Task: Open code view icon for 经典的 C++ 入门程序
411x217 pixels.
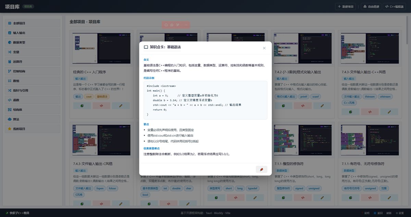Action: 101,105
